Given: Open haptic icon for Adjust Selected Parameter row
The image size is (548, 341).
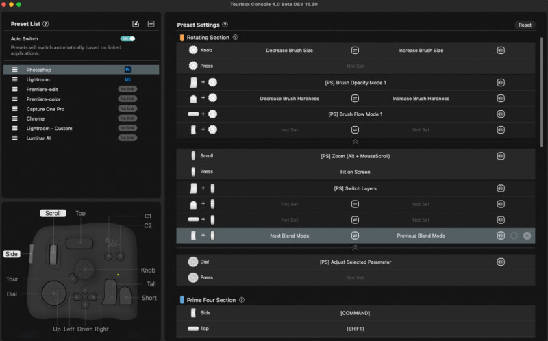Looking at the screenshot, I should pos(501,262).
